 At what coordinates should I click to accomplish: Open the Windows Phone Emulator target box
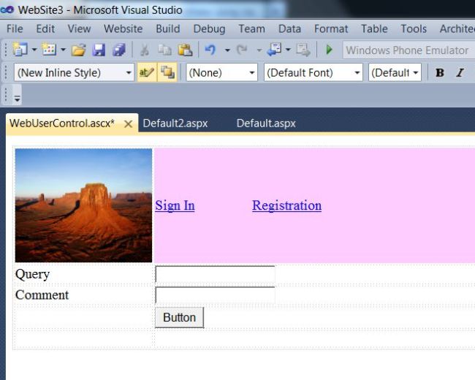(x=408, y=50)
